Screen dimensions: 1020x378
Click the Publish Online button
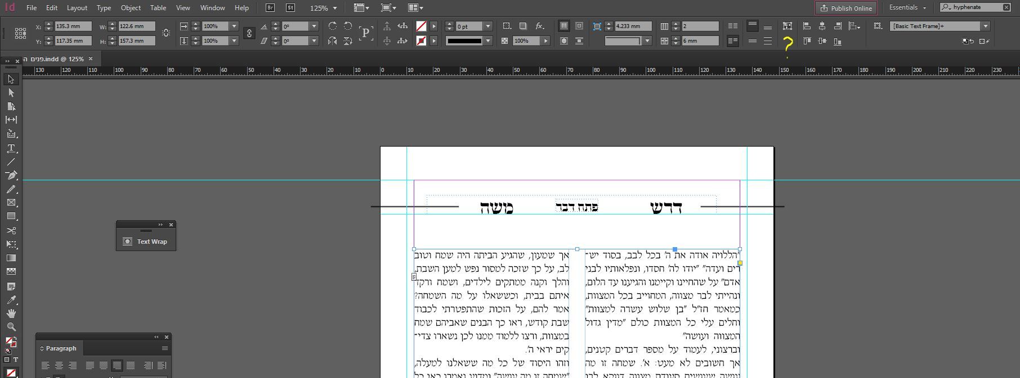tap(845, 8)
